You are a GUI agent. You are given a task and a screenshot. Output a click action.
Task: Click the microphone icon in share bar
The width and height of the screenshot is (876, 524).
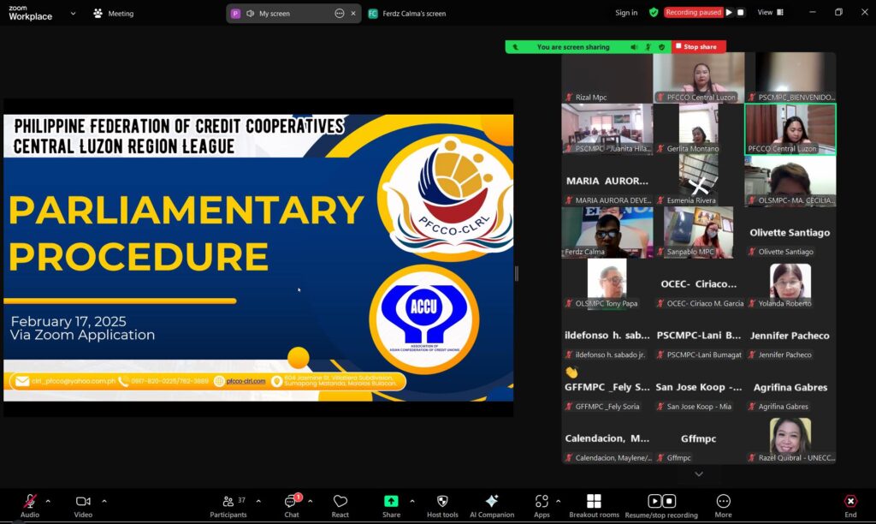click(x=648, y=47)
